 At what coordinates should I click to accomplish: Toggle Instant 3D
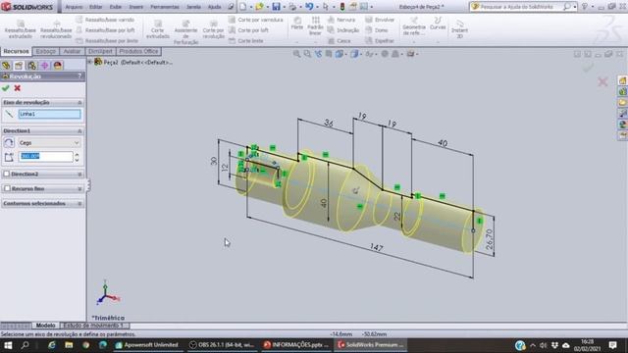459,27
